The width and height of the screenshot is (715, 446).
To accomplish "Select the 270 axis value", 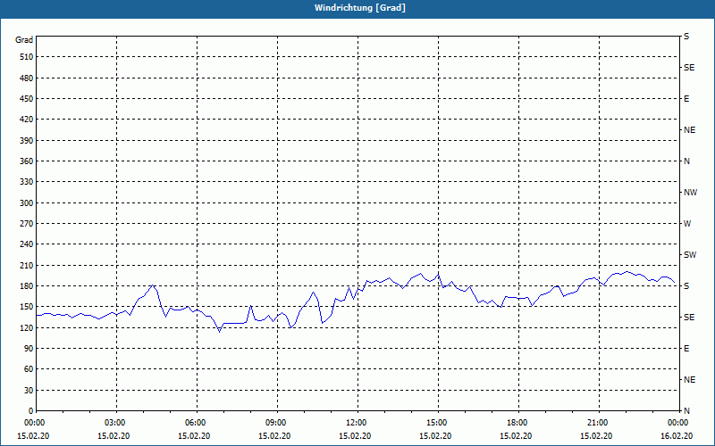I will pos(27,224).
